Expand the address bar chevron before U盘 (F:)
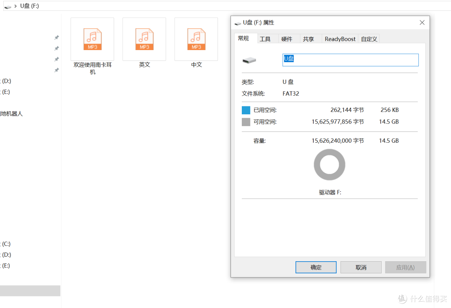Viewport: 451px width, 308px height. coord(15,6)
